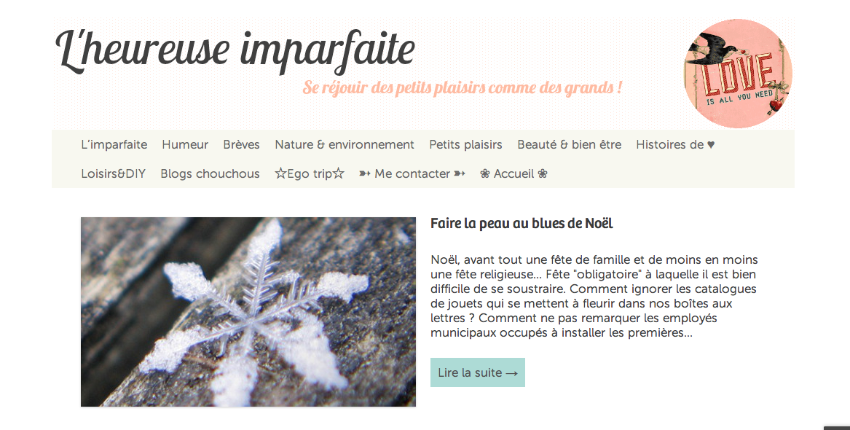The width and height of the screenshot is (850, 430).
Task: Navigate to Beauté & bien être
Action: point(569,144)
